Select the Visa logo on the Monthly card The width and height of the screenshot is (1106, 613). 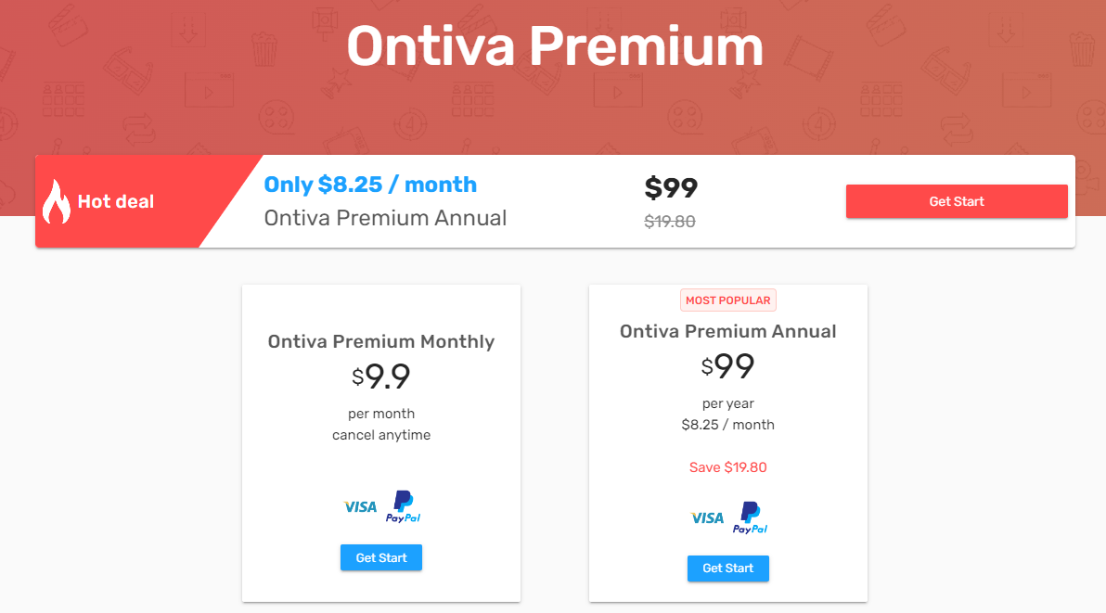click(359, 506)
